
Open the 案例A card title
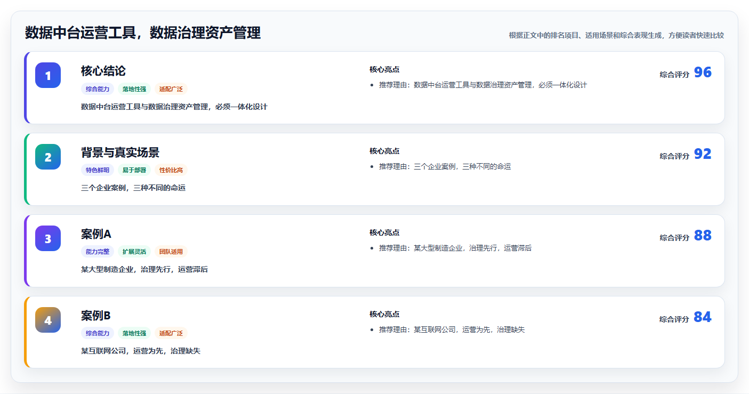click(x=96, y=234)
